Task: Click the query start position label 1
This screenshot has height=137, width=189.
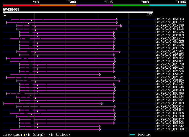Action: coord(5,14)
